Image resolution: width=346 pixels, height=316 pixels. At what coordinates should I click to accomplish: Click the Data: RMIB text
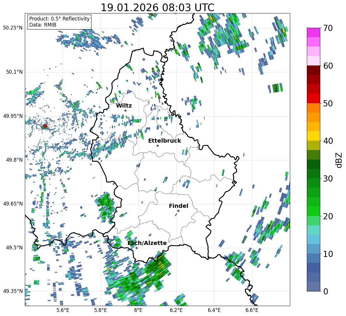[43, 25]
